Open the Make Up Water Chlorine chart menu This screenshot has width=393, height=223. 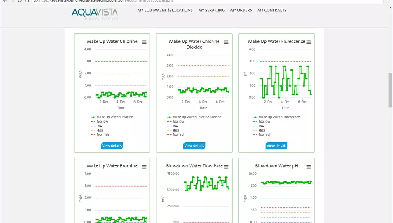point(144,42)
